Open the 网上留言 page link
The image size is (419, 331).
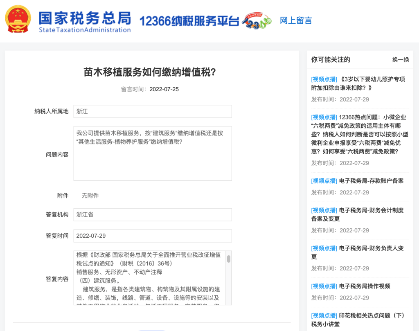pos(296,20)
